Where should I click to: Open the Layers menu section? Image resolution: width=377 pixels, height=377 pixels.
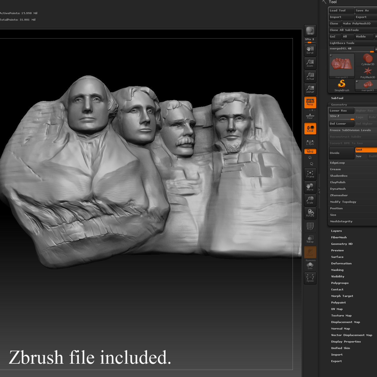click(336, 231)
